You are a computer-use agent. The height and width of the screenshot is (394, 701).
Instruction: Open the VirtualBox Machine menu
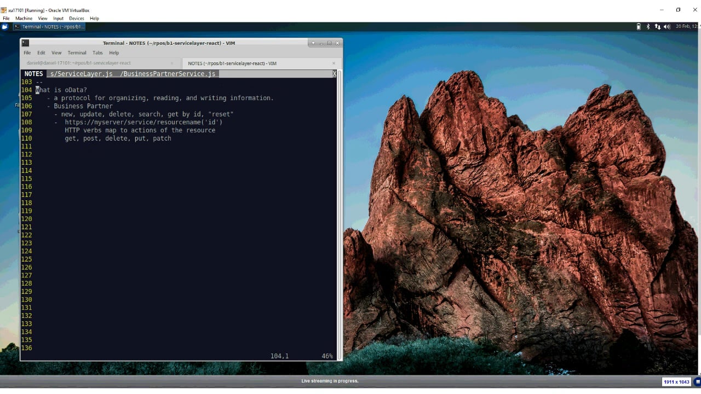click(x=24, y=18)
